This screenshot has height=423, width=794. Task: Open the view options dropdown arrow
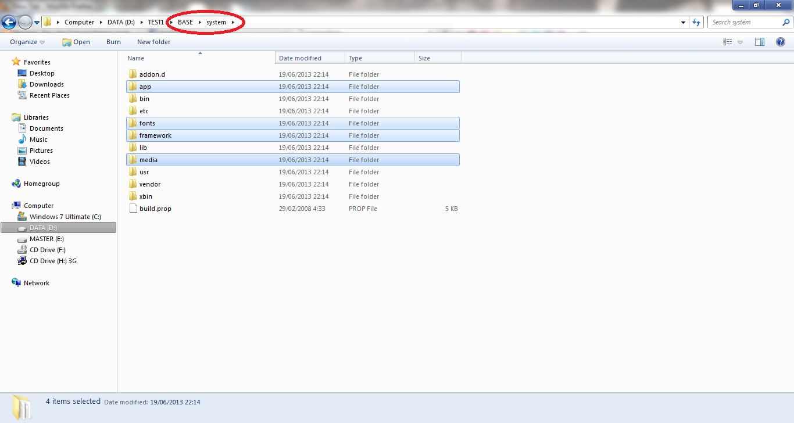click(740, 42)
